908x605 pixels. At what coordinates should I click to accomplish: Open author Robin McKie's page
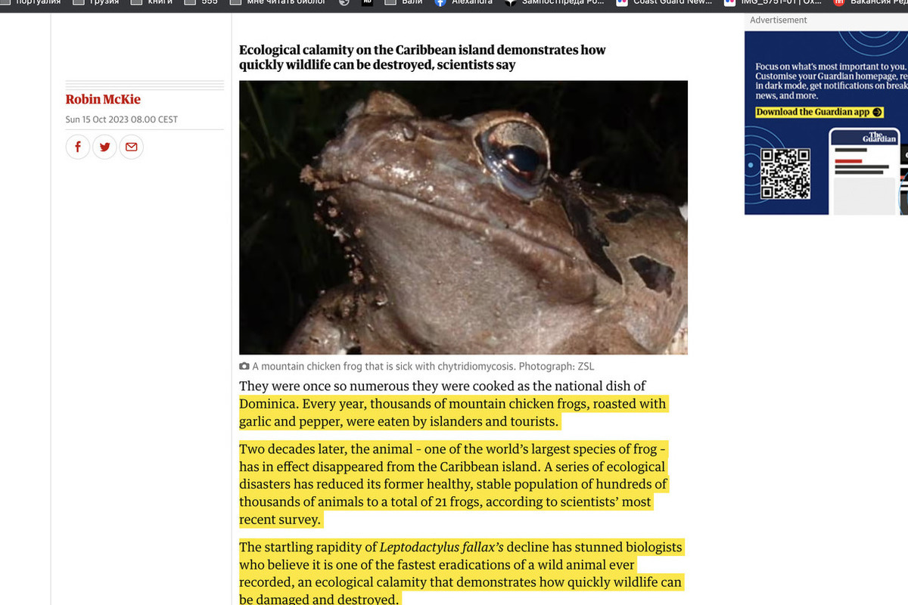coord(103,100)
